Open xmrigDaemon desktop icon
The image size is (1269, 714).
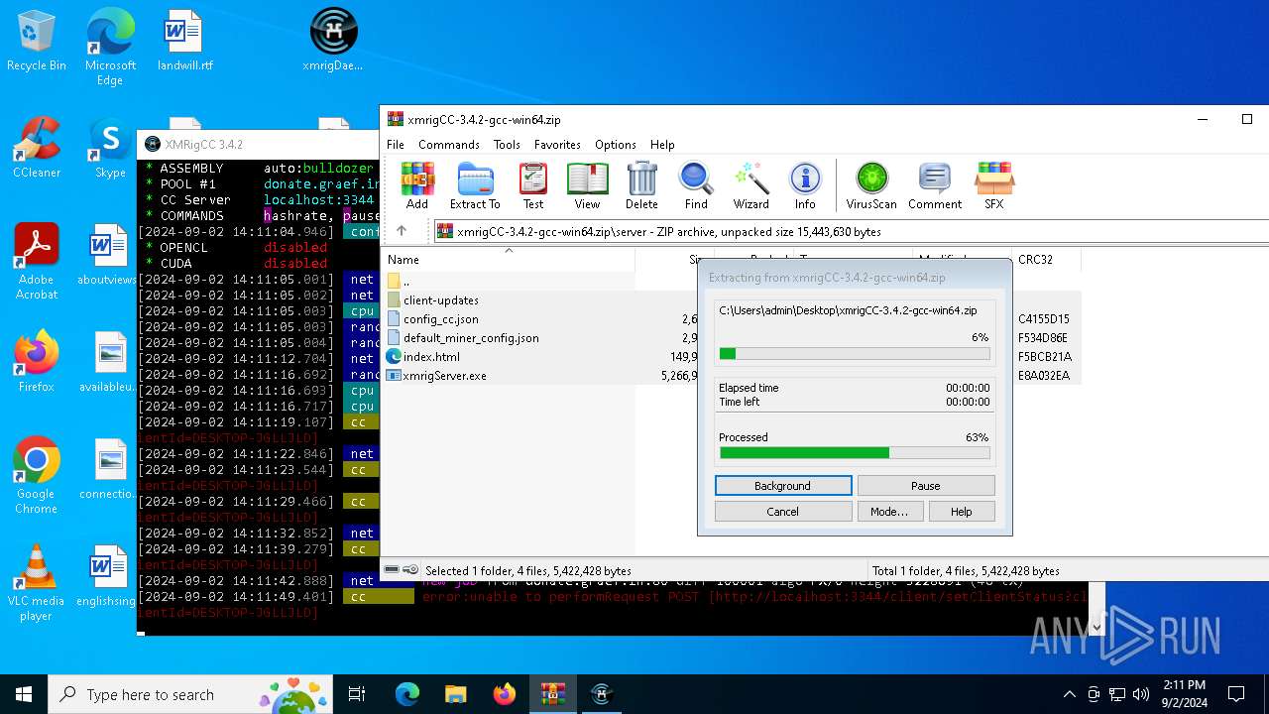tap(333, 41)
